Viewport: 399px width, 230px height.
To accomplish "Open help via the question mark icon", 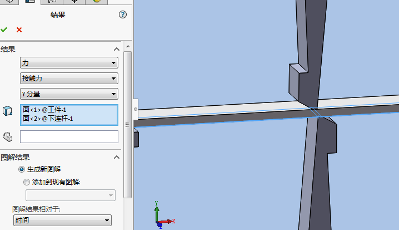I will click(123, 14).
